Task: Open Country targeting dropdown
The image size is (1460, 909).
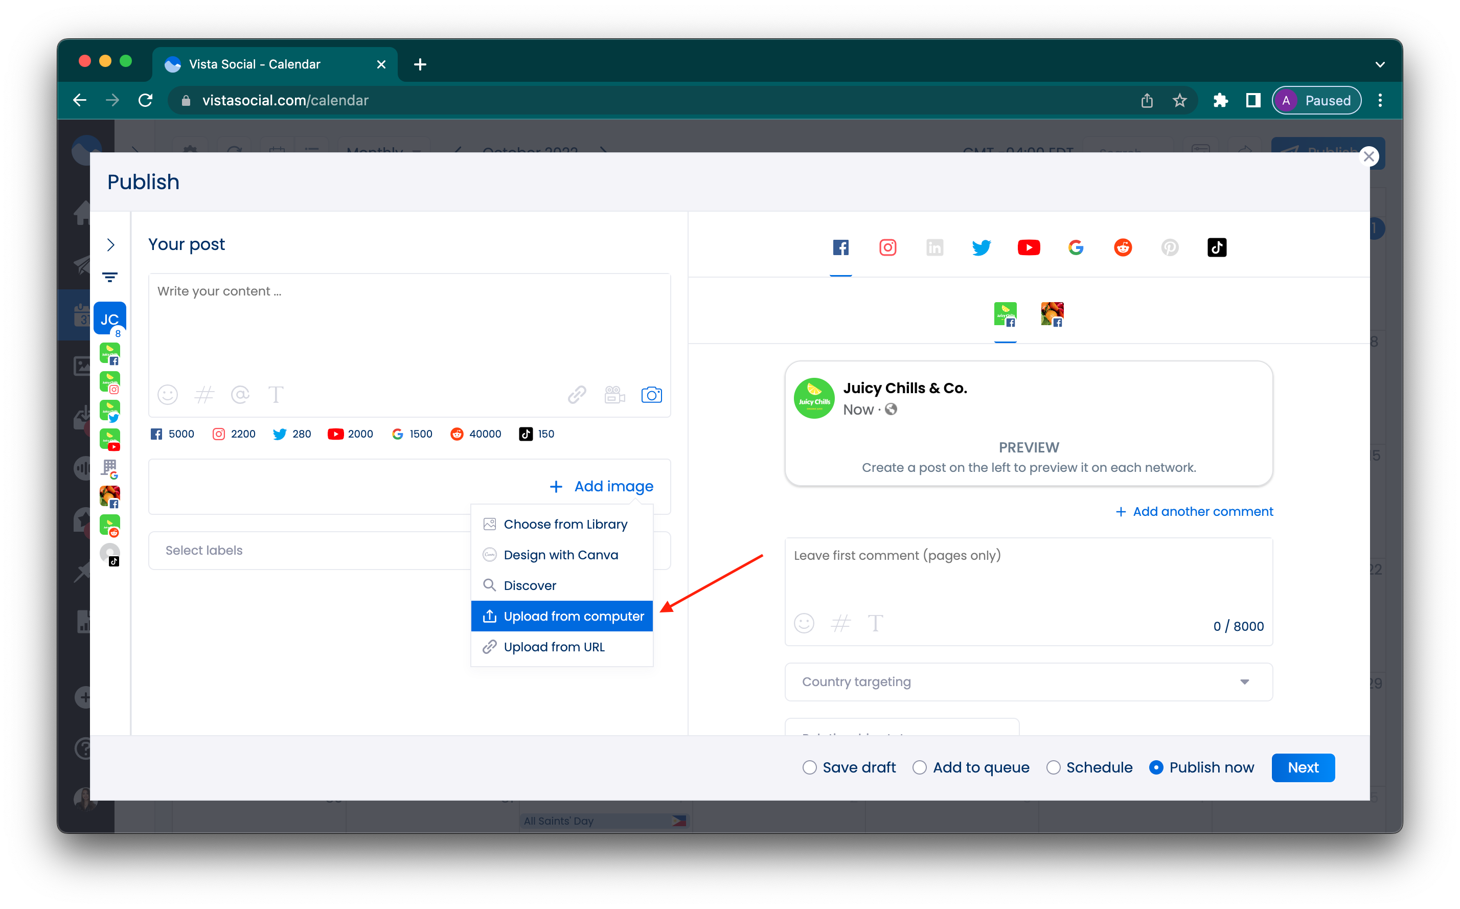Action: [1029, 682]
